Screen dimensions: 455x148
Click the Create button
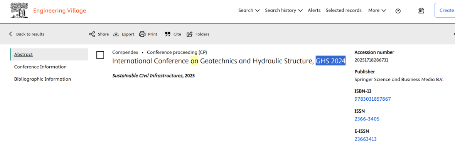click(446, 10)
